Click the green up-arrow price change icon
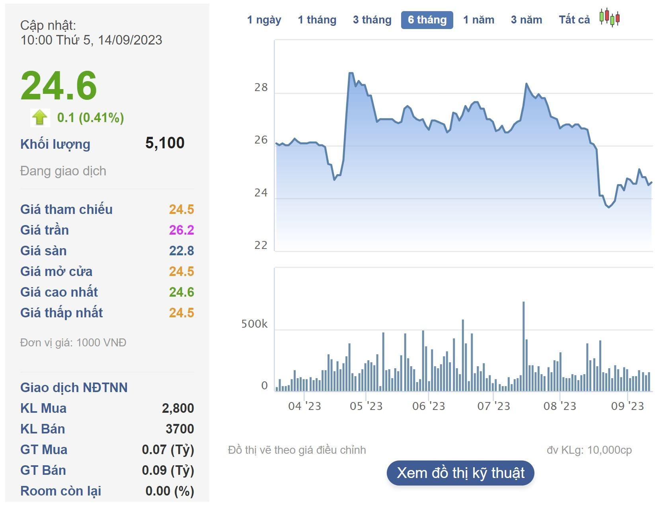 (x=40, y=118)
